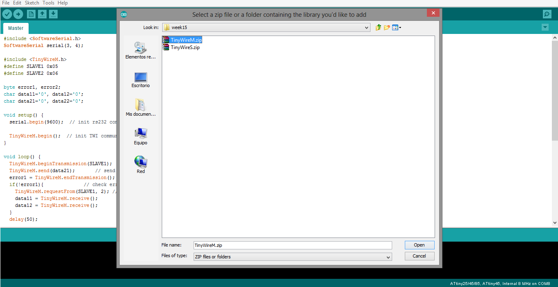Screen dimensions: 558x287
Task: Open the File menu
Action: [x=6, y=3]
